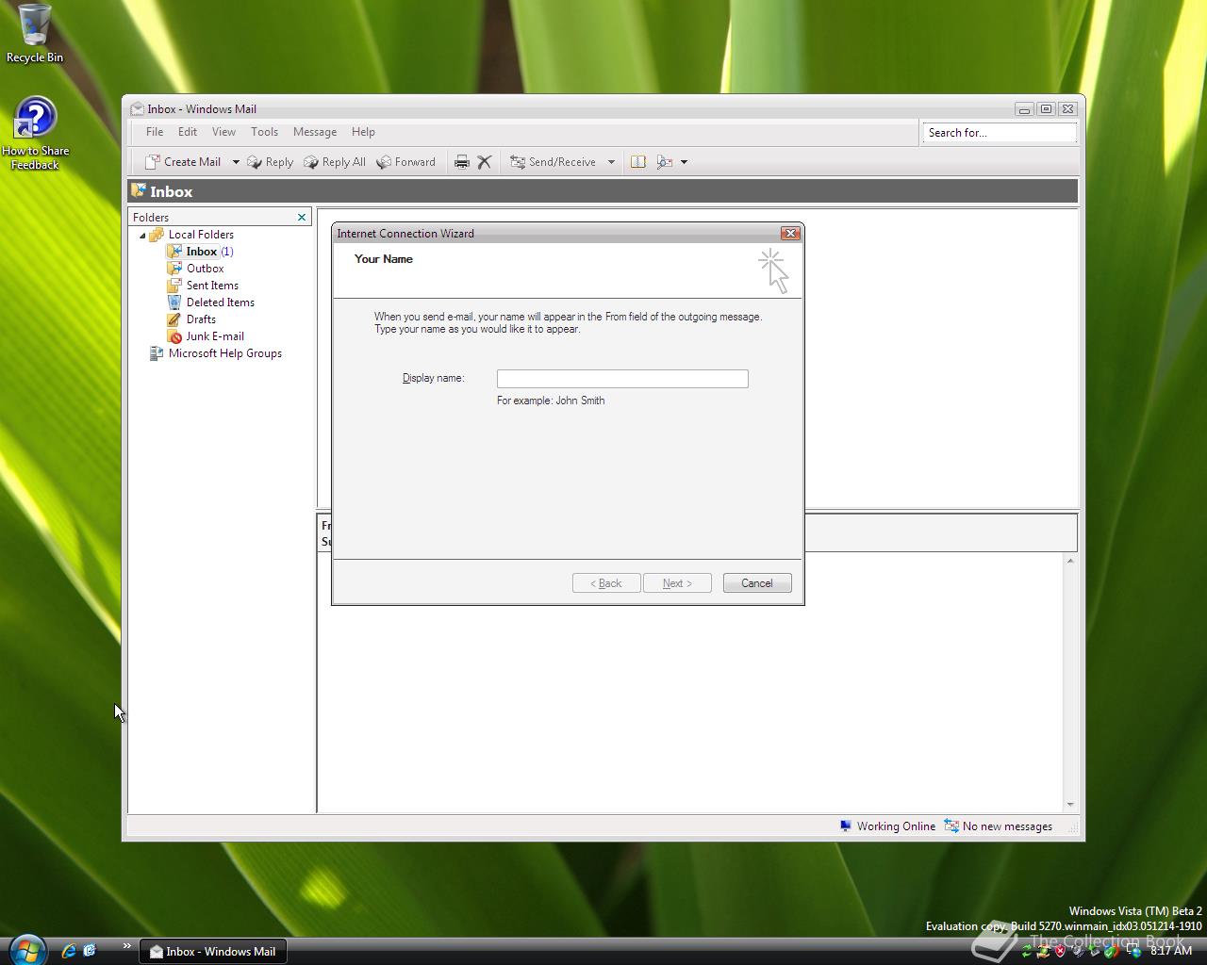Click the Search for box

(x=998, y=133)
